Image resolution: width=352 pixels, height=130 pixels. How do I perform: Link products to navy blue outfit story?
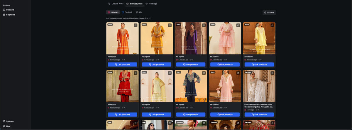point(191,114)
